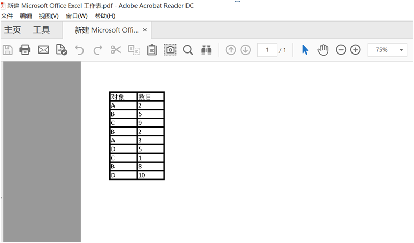The width and height of the screenshot is (414, 243).
Task: Click the clipboard Paste icon
Action: tap(152, 50)
